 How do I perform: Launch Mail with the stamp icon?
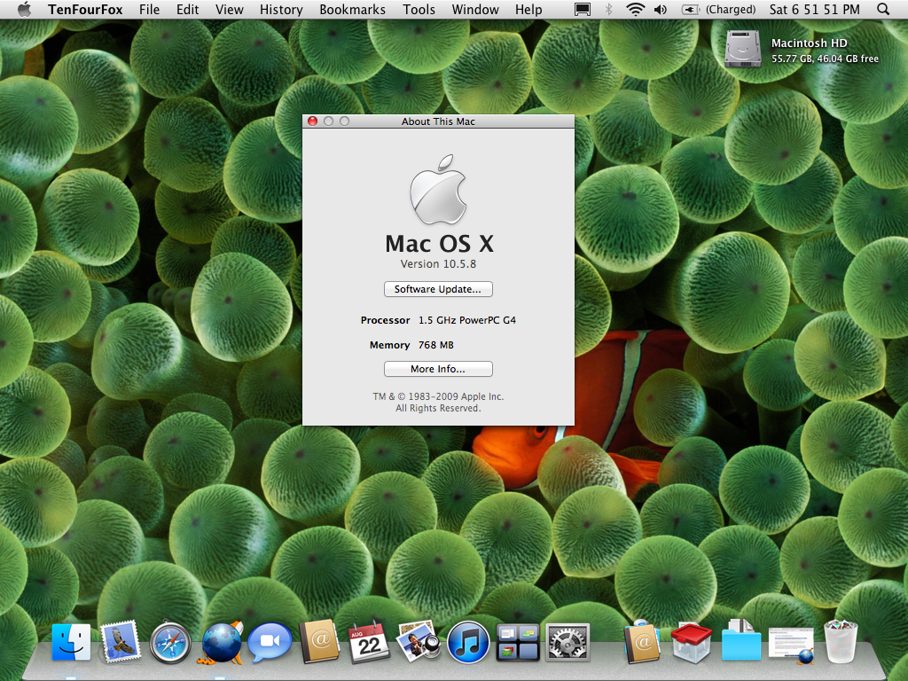(121, 641)
